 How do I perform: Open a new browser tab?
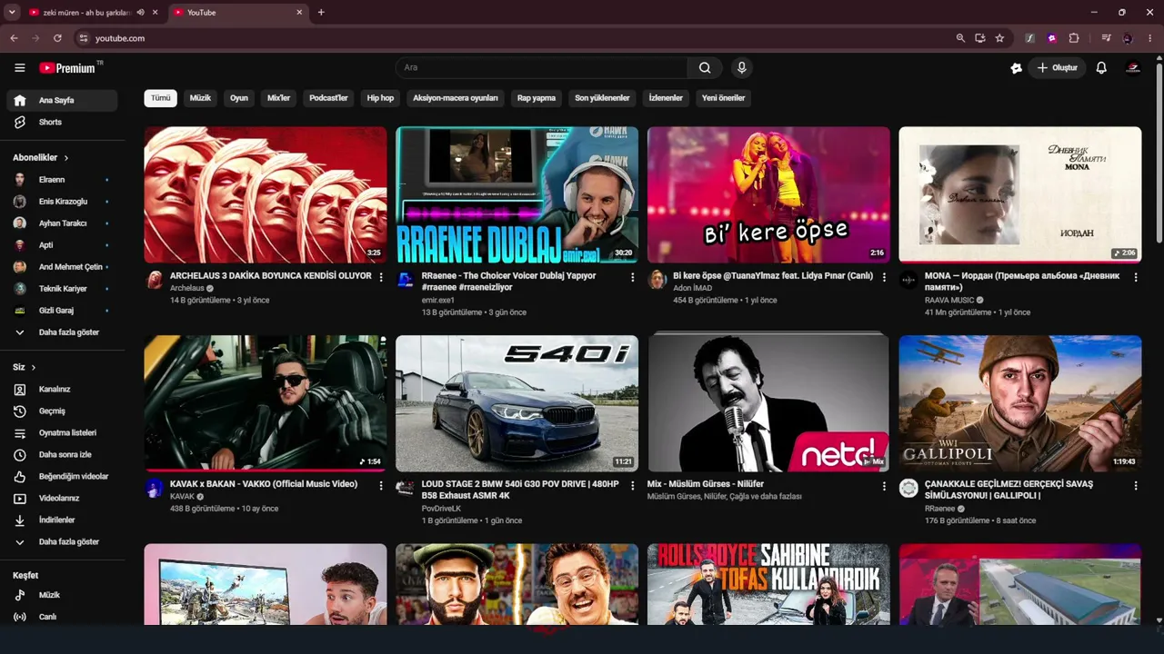(x=321, y=13)
